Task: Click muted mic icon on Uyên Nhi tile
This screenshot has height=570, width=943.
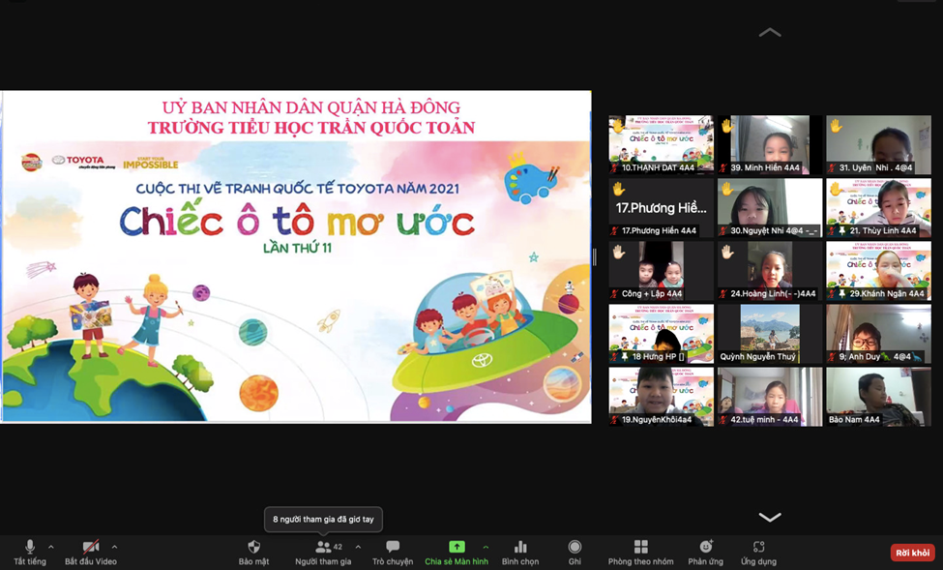Action: point(833,168)
